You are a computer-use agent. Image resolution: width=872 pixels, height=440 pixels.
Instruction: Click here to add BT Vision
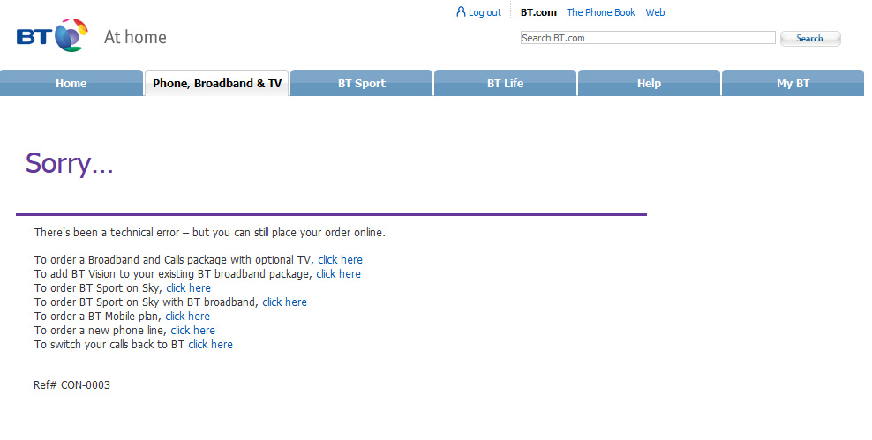point(339,274)
